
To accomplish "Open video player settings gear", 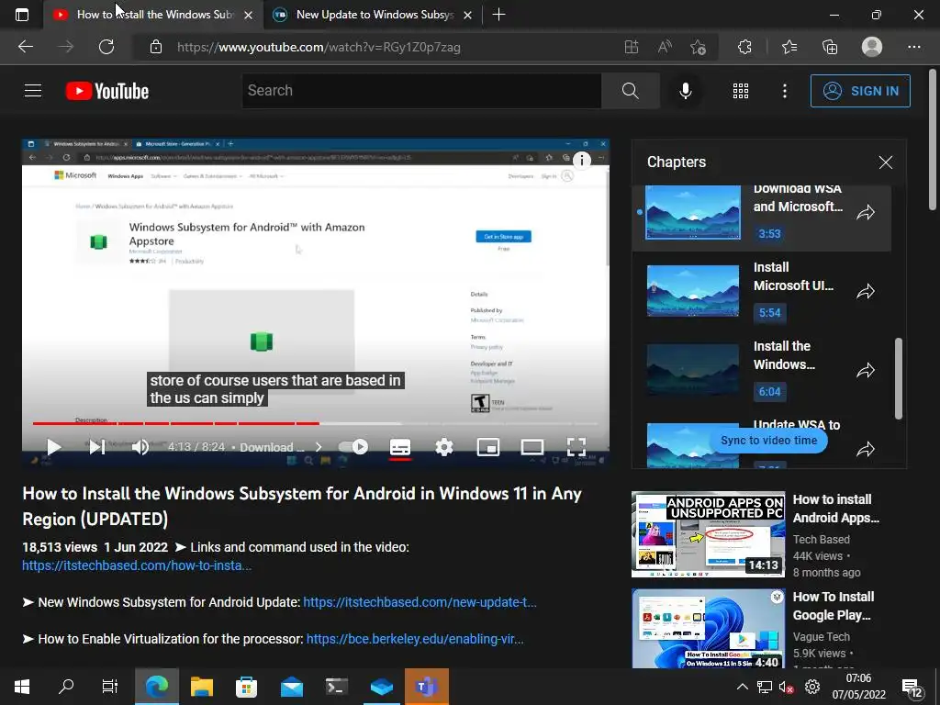I will (x=444, y=447).
